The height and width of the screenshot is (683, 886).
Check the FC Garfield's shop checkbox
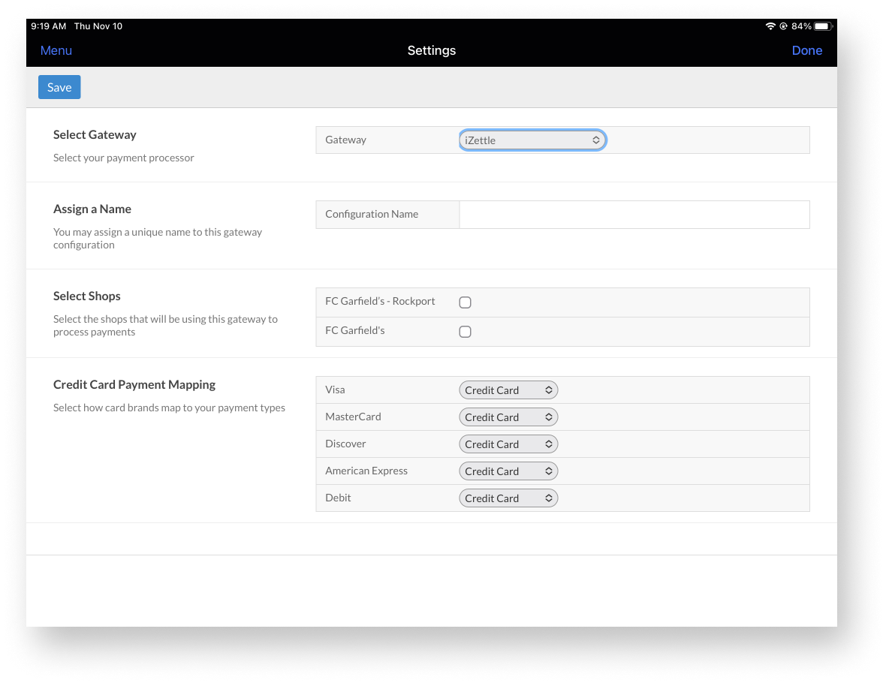coord(465,332)
